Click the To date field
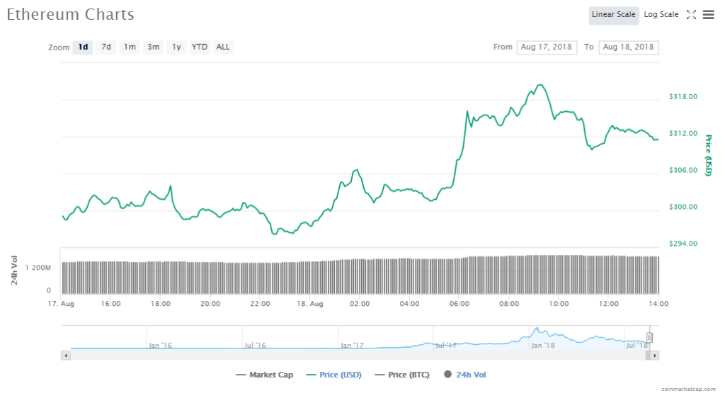Image resolution: width=725 pixels, height=398 pixels. pyautogui.click(x=629, y=47)
